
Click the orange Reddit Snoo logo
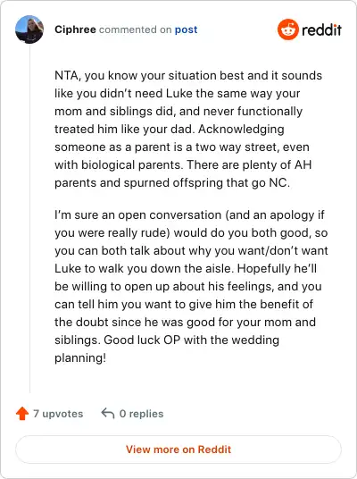[287, 29]
